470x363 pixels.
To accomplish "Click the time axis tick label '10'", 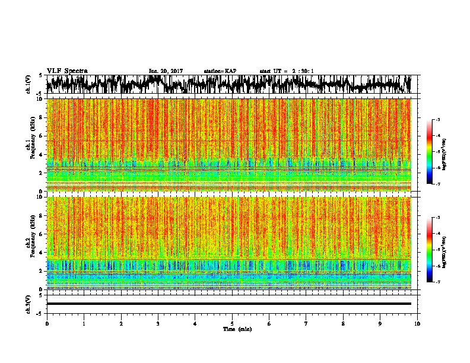I will (x=417, y=324).
